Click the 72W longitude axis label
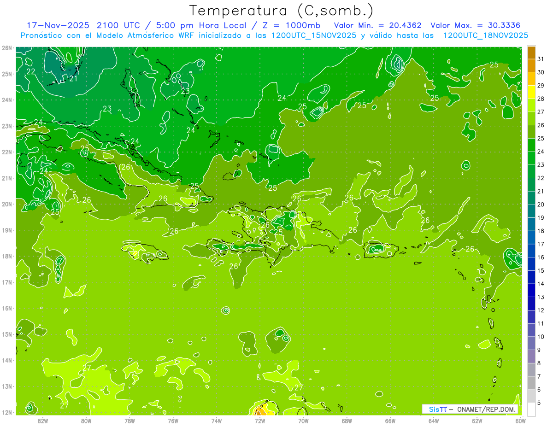553x427 pixels. tap(260, 421)
